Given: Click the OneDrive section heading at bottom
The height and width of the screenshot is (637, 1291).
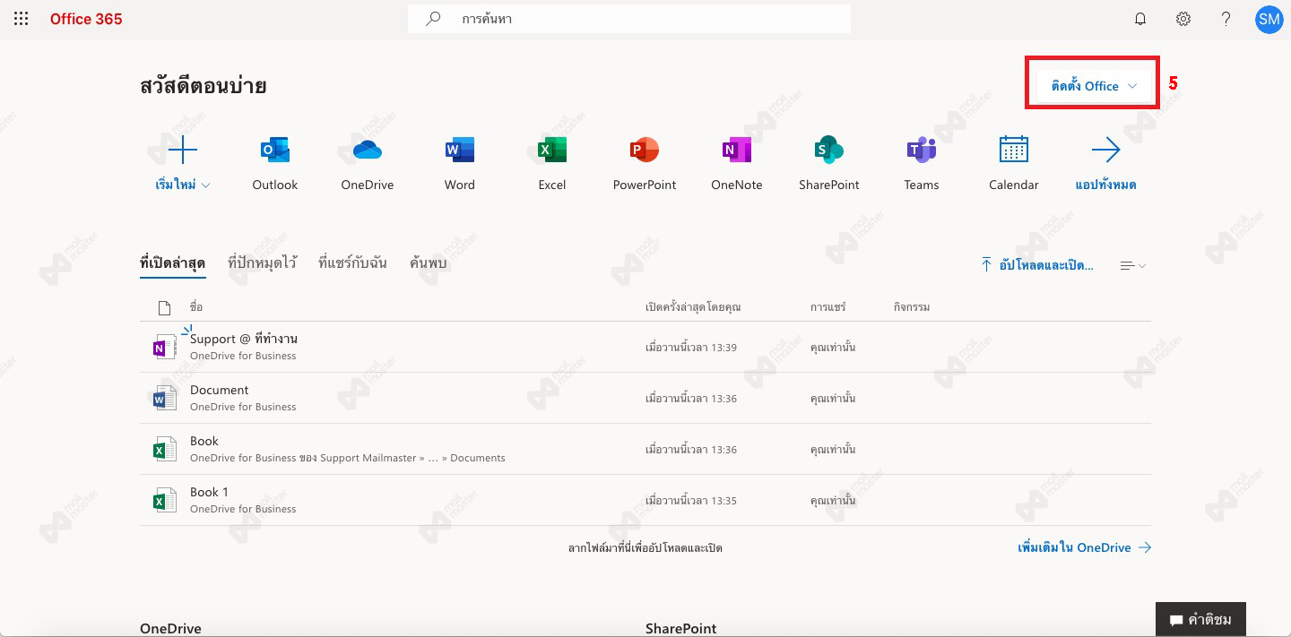Looking at the screenshot, I should click(x=170, y=629).
